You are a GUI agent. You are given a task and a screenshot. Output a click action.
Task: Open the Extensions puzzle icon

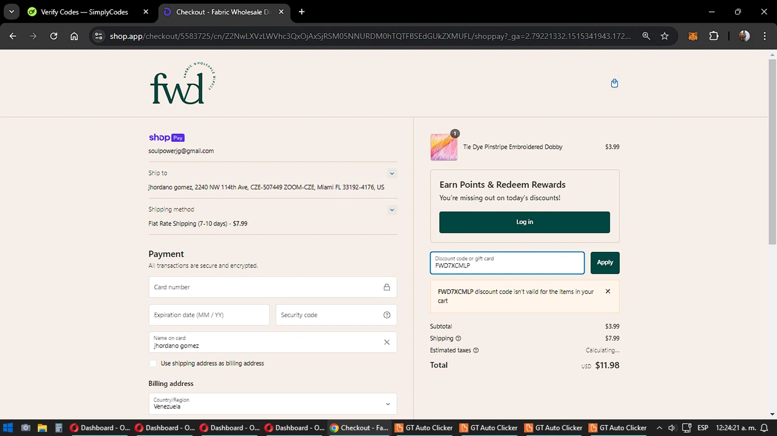[x=714, y=36]
